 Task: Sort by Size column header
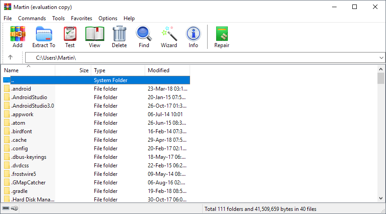(x=73, y=70)
